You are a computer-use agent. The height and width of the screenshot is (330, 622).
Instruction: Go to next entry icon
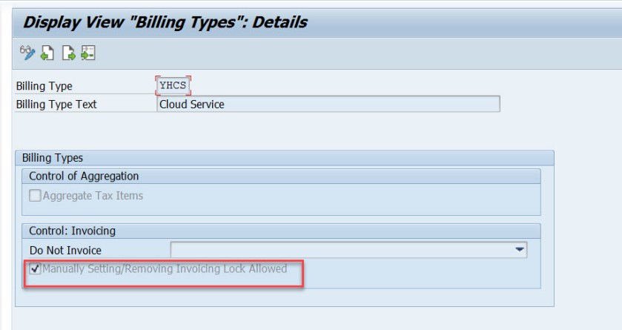tap(69, 53)
